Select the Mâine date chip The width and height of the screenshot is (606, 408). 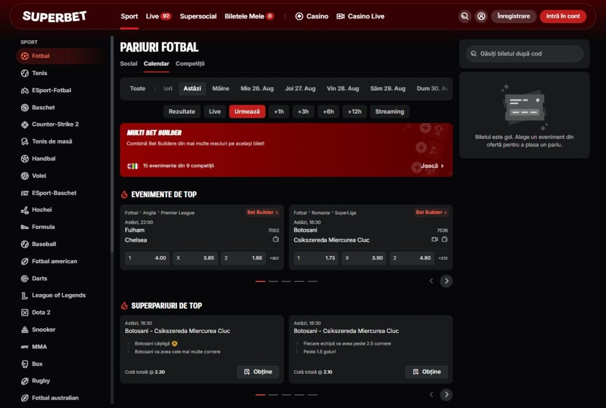[221, 88]
